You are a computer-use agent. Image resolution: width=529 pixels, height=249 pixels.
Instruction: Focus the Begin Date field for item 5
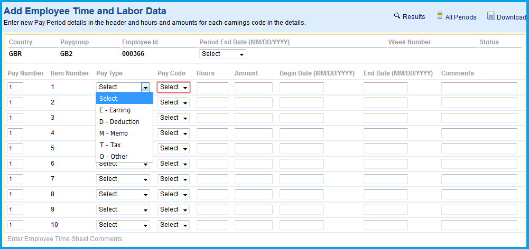pyautogui.click(x=301, y=148)
